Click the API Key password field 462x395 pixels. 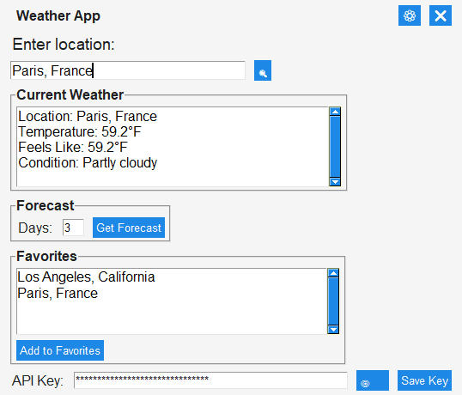[x=210, y=380]
